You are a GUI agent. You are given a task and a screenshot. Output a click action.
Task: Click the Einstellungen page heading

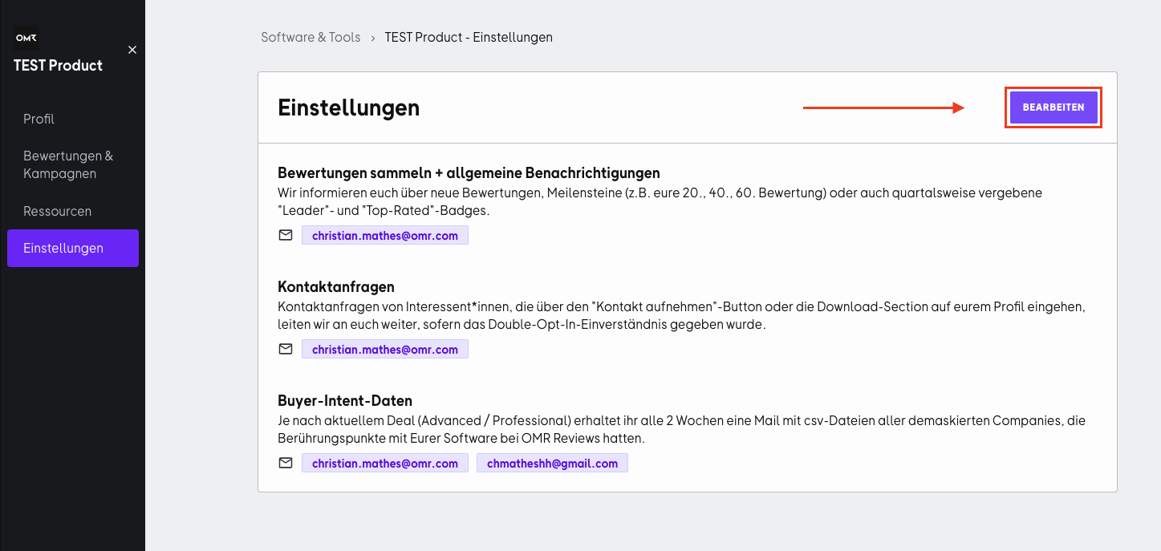click(x=348, y=107)
